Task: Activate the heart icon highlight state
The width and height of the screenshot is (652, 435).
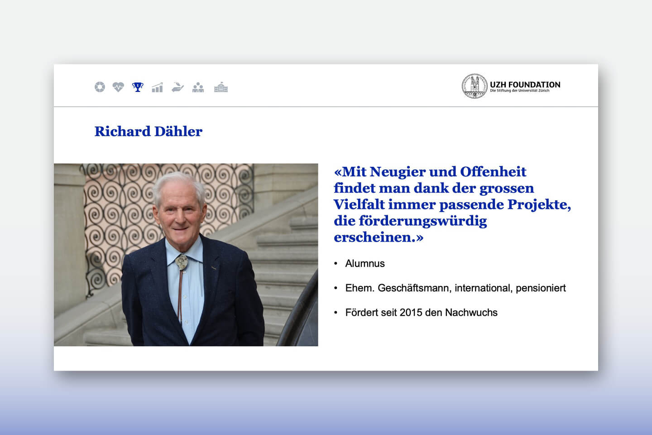Action: click(x=118, y=87)
